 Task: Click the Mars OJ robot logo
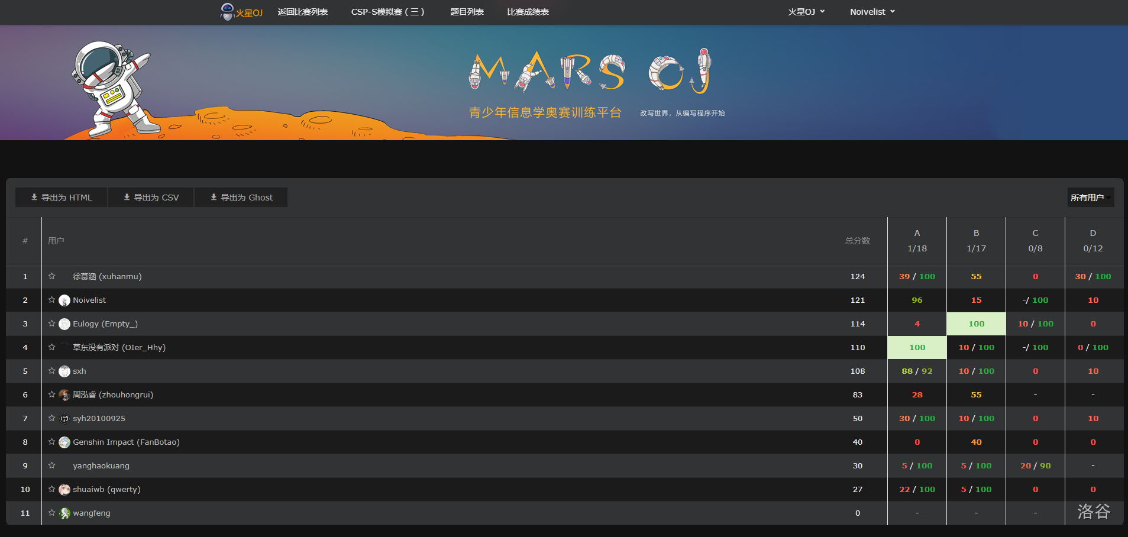(x=228, y=11)
